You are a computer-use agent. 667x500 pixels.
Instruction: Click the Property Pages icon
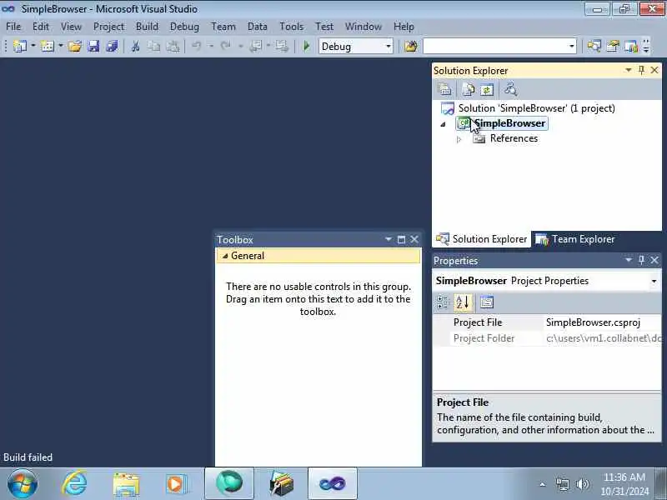(x=487, y=302)
